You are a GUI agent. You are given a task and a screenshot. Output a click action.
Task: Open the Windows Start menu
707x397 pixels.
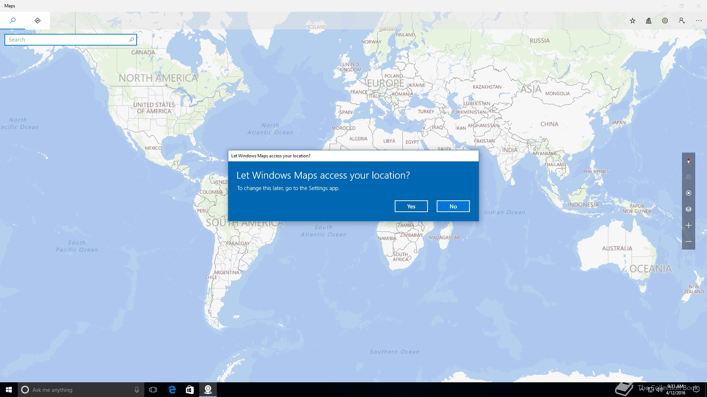[x=9, y=390]
